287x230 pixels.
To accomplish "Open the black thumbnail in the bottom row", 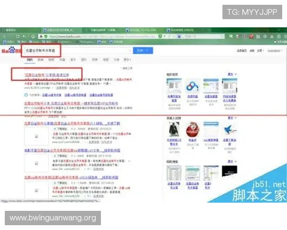I will [x=230, y=171].
